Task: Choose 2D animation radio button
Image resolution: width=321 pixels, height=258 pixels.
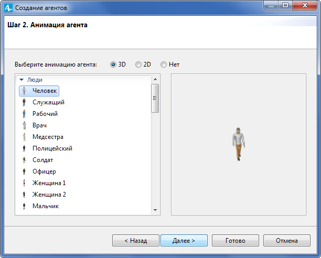Action: (x=138, y=64)
